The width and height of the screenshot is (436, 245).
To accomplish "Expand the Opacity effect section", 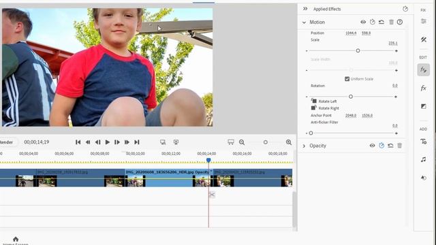I will point(304,146).
